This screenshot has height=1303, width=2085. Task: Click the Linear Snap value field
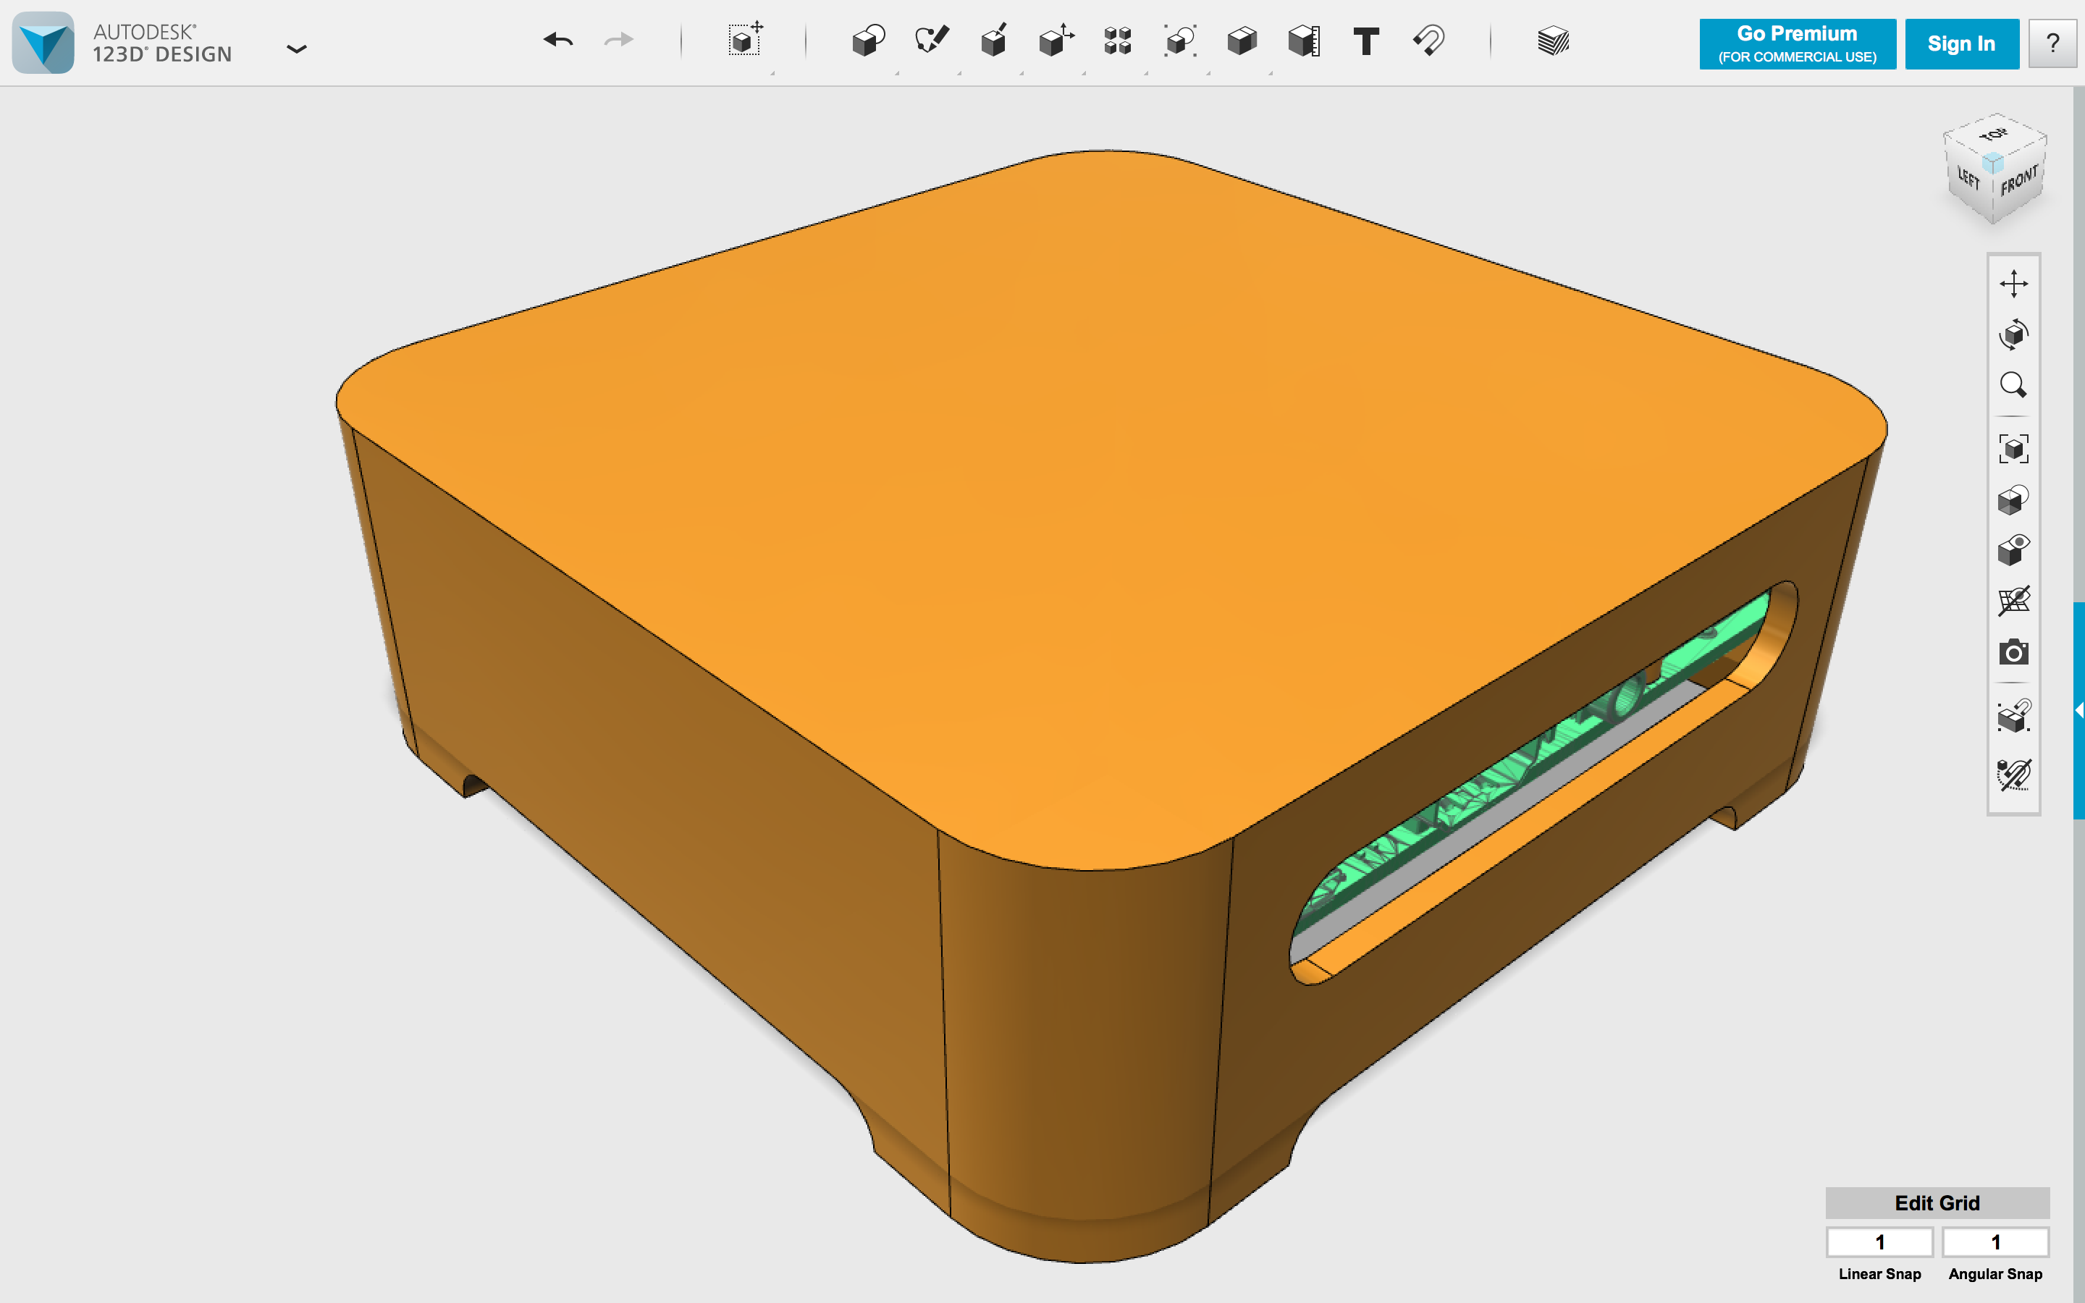click(x=1880, y=1241)
